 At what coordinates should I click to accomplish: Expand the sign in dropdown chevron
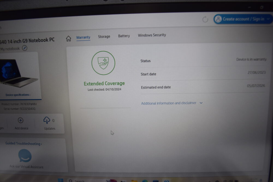point(268,19)
